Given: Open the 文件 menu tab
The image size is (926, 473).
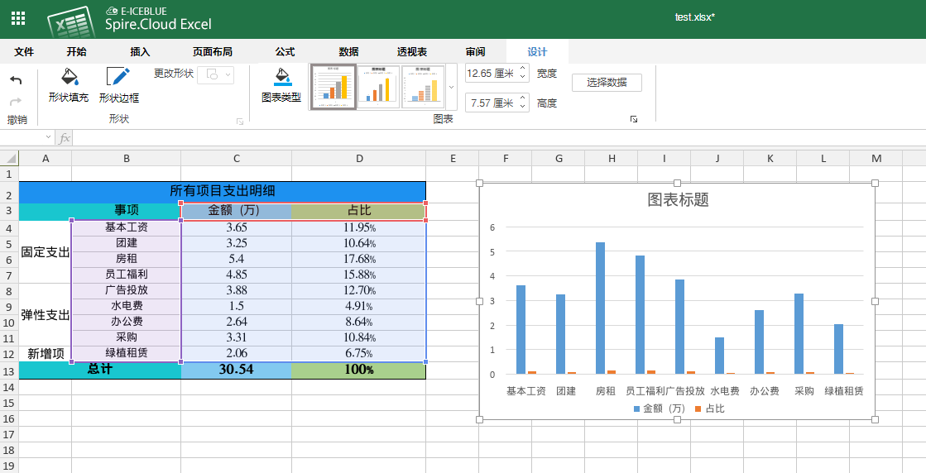Looking at the screenshot, I should point(24,52).
